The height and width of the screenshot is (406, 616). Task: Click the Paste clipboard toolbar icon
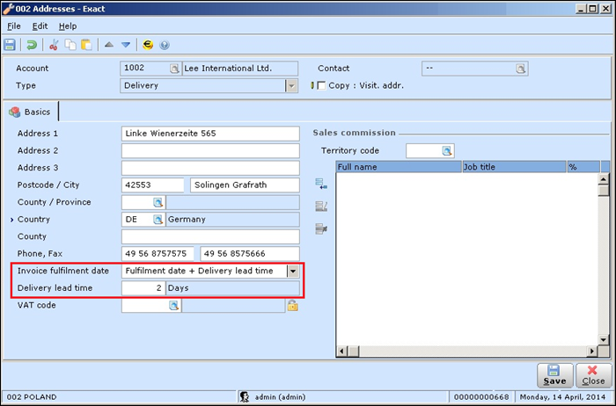(86, 45)
